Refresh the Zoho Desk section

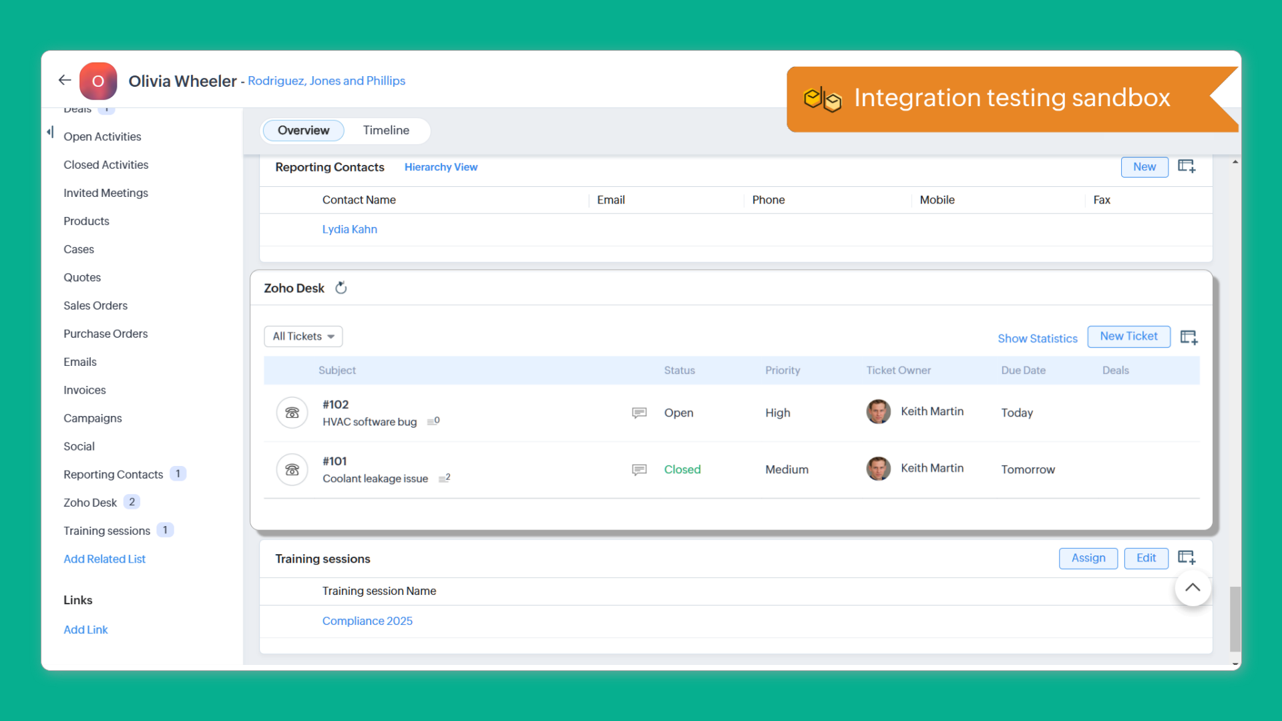coord(341,288)
